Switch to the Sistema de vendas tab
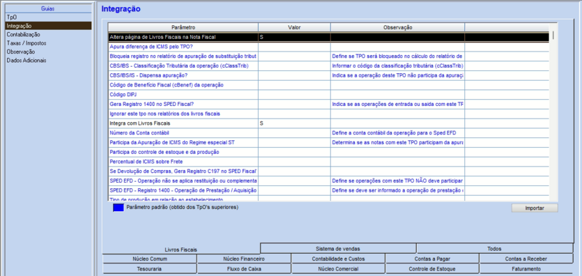 pos(338,249)
